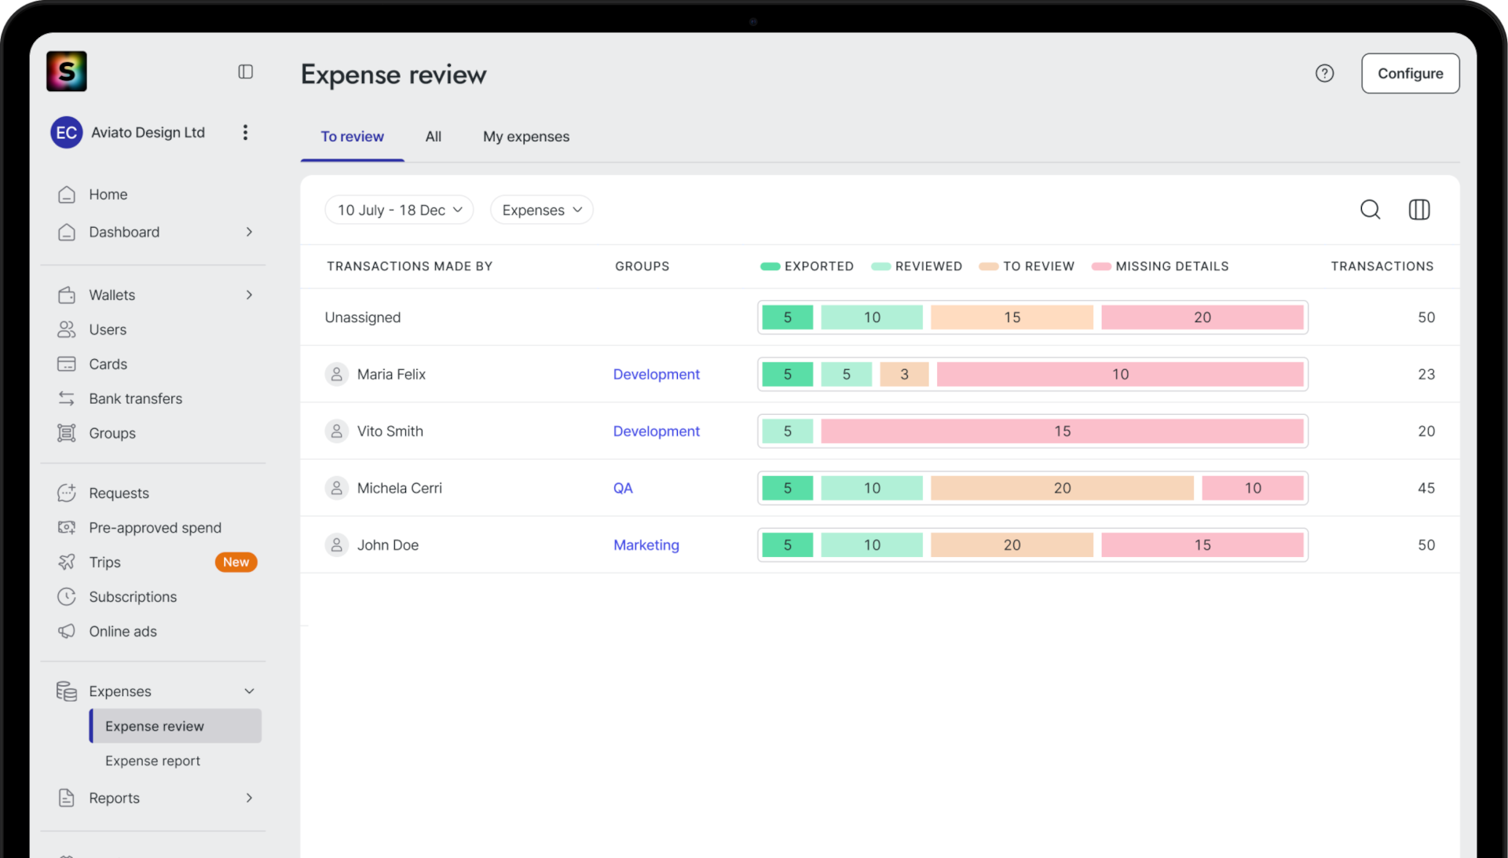1508x858 pixels.
Task: Click the Groups column header
Action: click(642, 266)
